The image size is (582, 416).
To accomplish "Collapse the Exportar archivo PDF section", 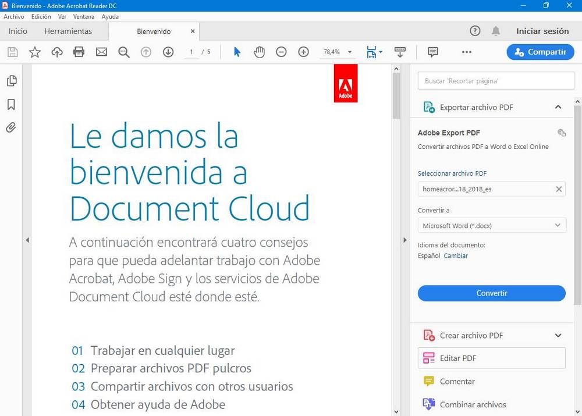I will 558,107.
